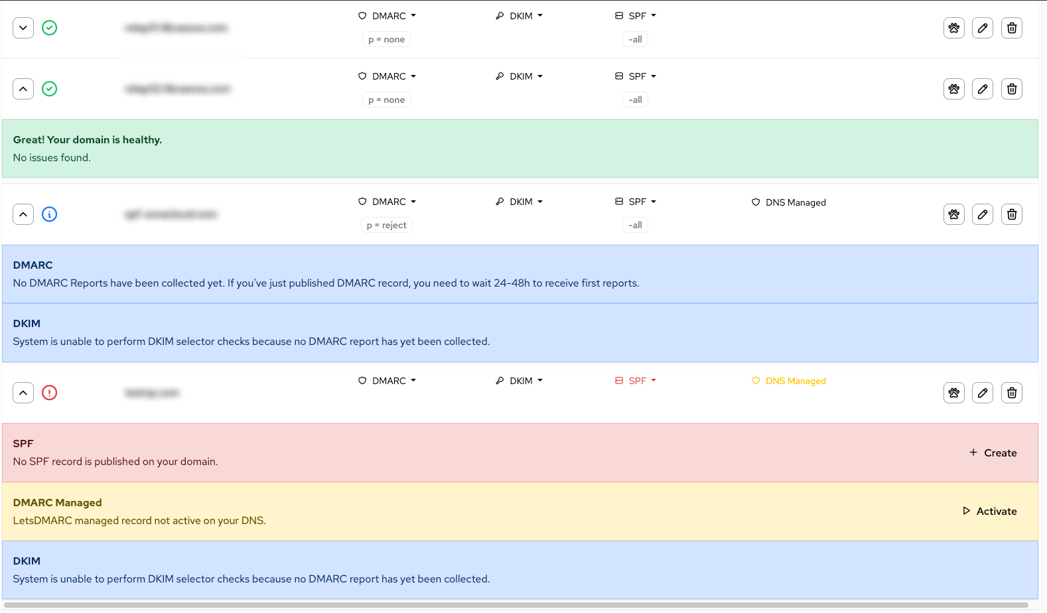Screen dimensions: 1047x613
Task: Edit the p = reject domain via pencil icon
Action: pyautogui.click(x=983, y=214)
